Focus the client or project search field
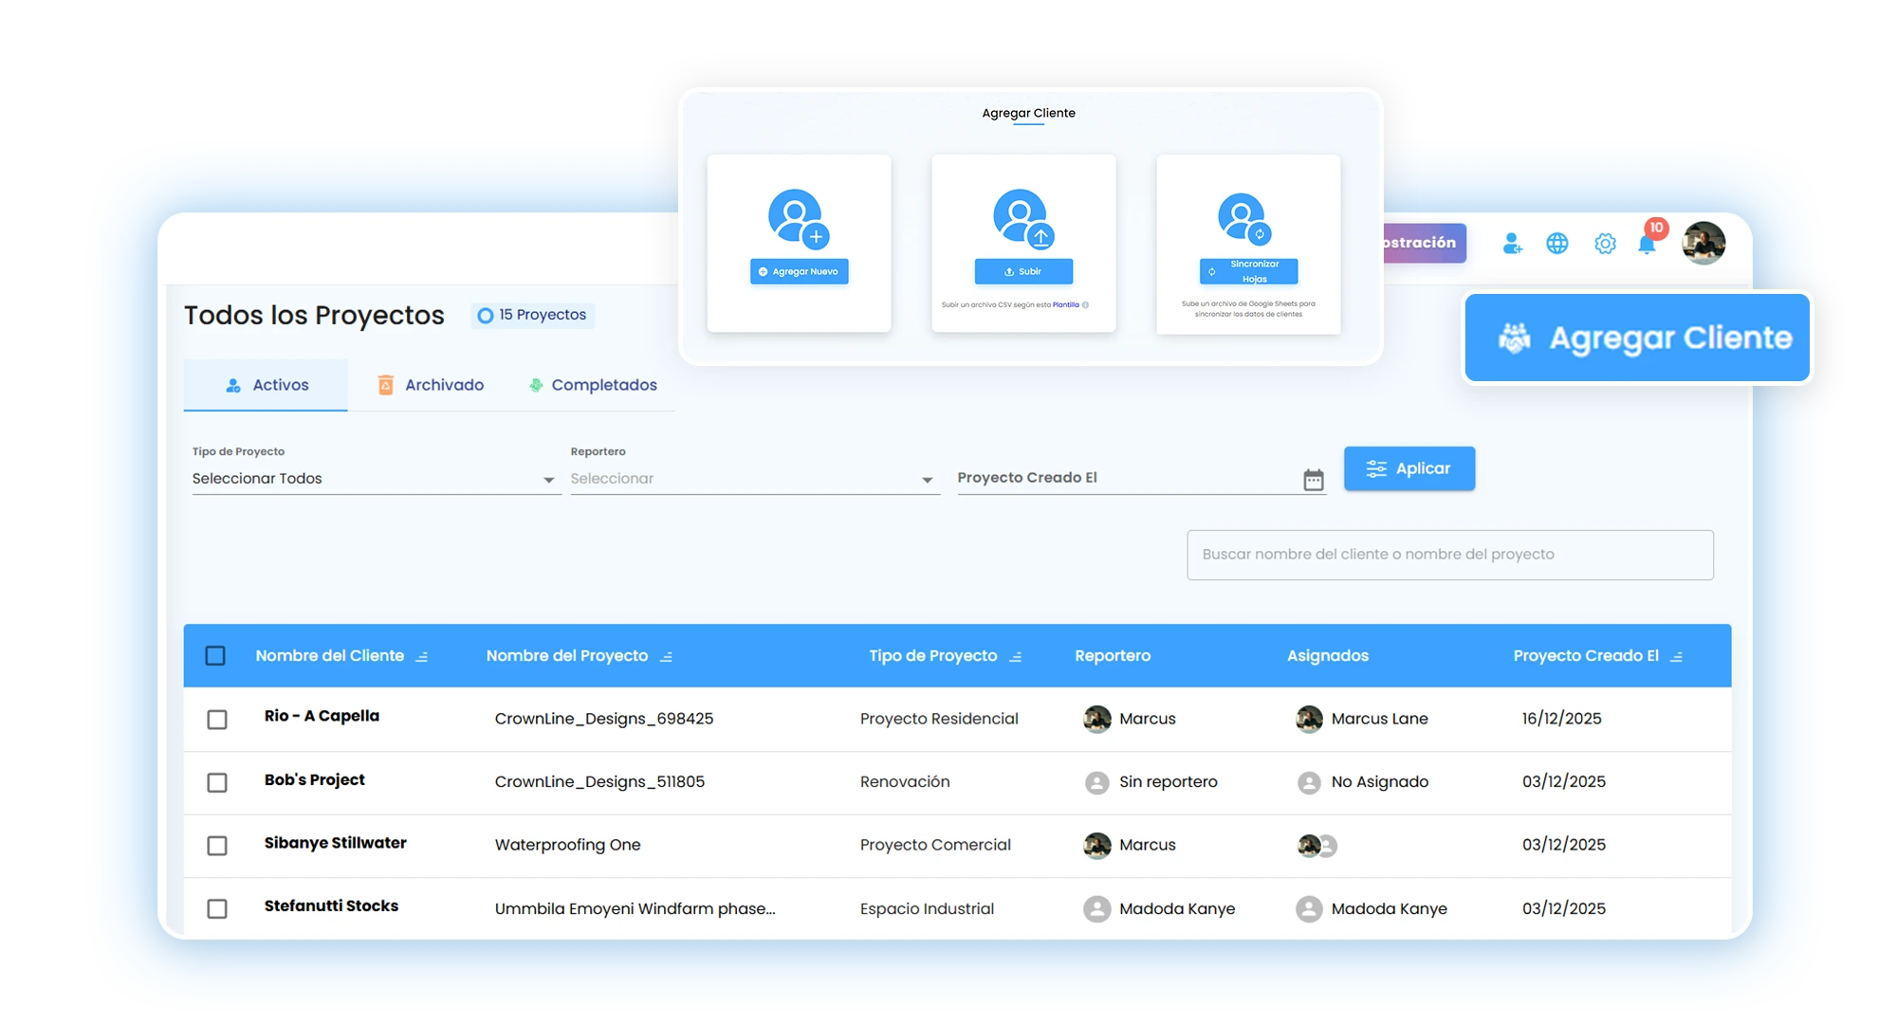 coord(1449,555)
